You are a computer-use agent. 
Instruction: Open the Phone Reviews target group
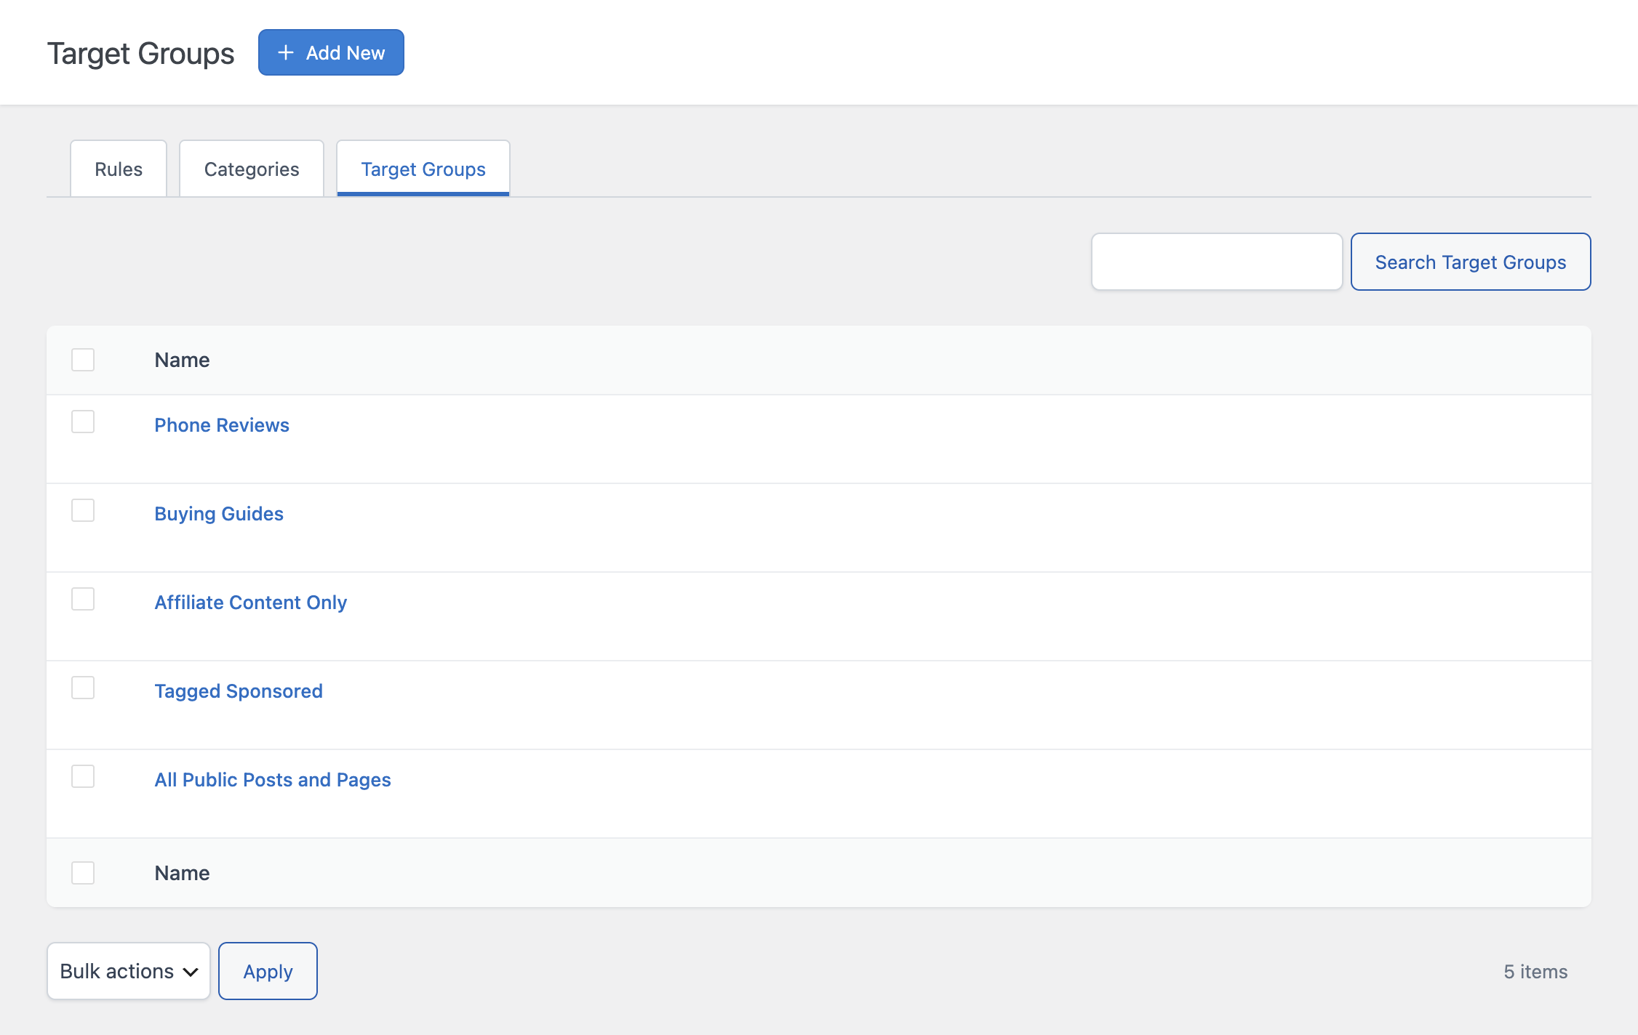click(222, 425)
